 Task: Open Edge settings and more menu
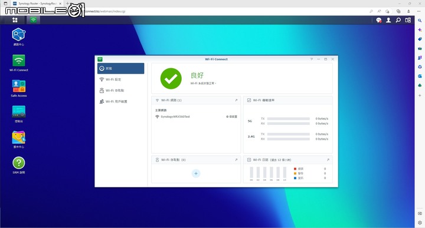pos(419,11)
